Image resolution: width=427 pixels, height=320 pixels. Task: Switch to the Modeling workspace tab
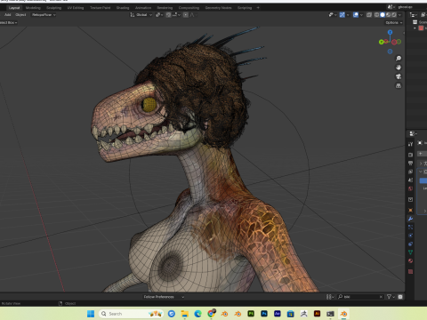pyautogui.click(x=33, y=8)
